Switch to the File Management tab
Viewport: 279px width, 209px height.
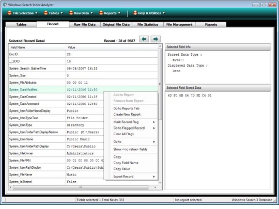(179, 25)
